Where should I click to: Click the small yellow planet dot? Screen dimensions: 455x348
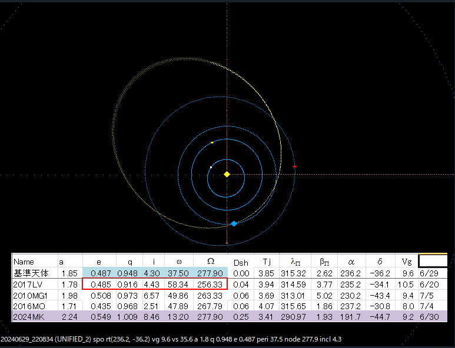[x=212, y=142]
